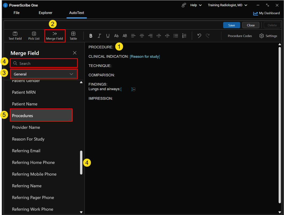
Task: Open Procedure Codes
Action: coord(240,36)
